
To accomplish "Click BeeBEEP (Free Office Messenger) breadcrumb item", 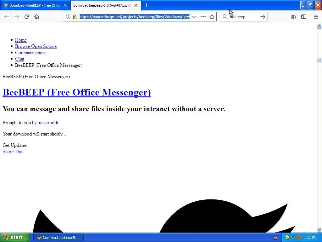I will (x=49, y=65).
